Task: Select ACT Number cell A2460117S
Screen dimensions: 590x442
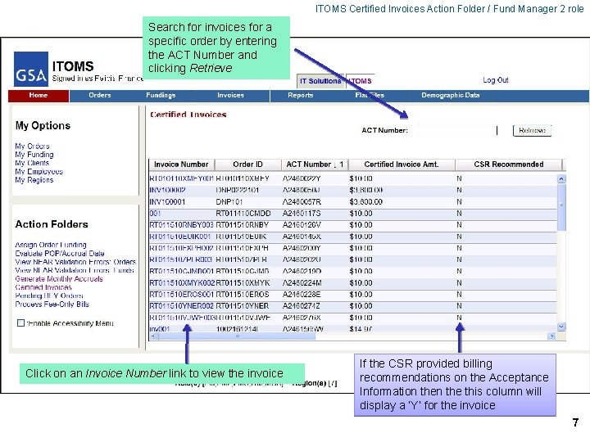Action: pyautogui.click(x=302, y=214)
